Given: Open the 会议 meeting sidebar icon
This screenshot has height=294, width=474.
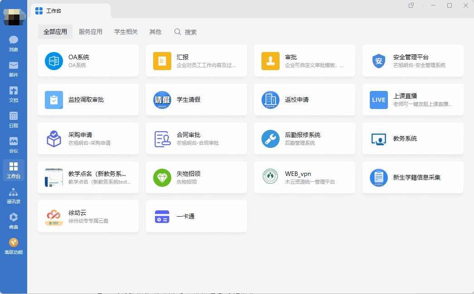Looking at the screenshot, I should coord(14,145).
